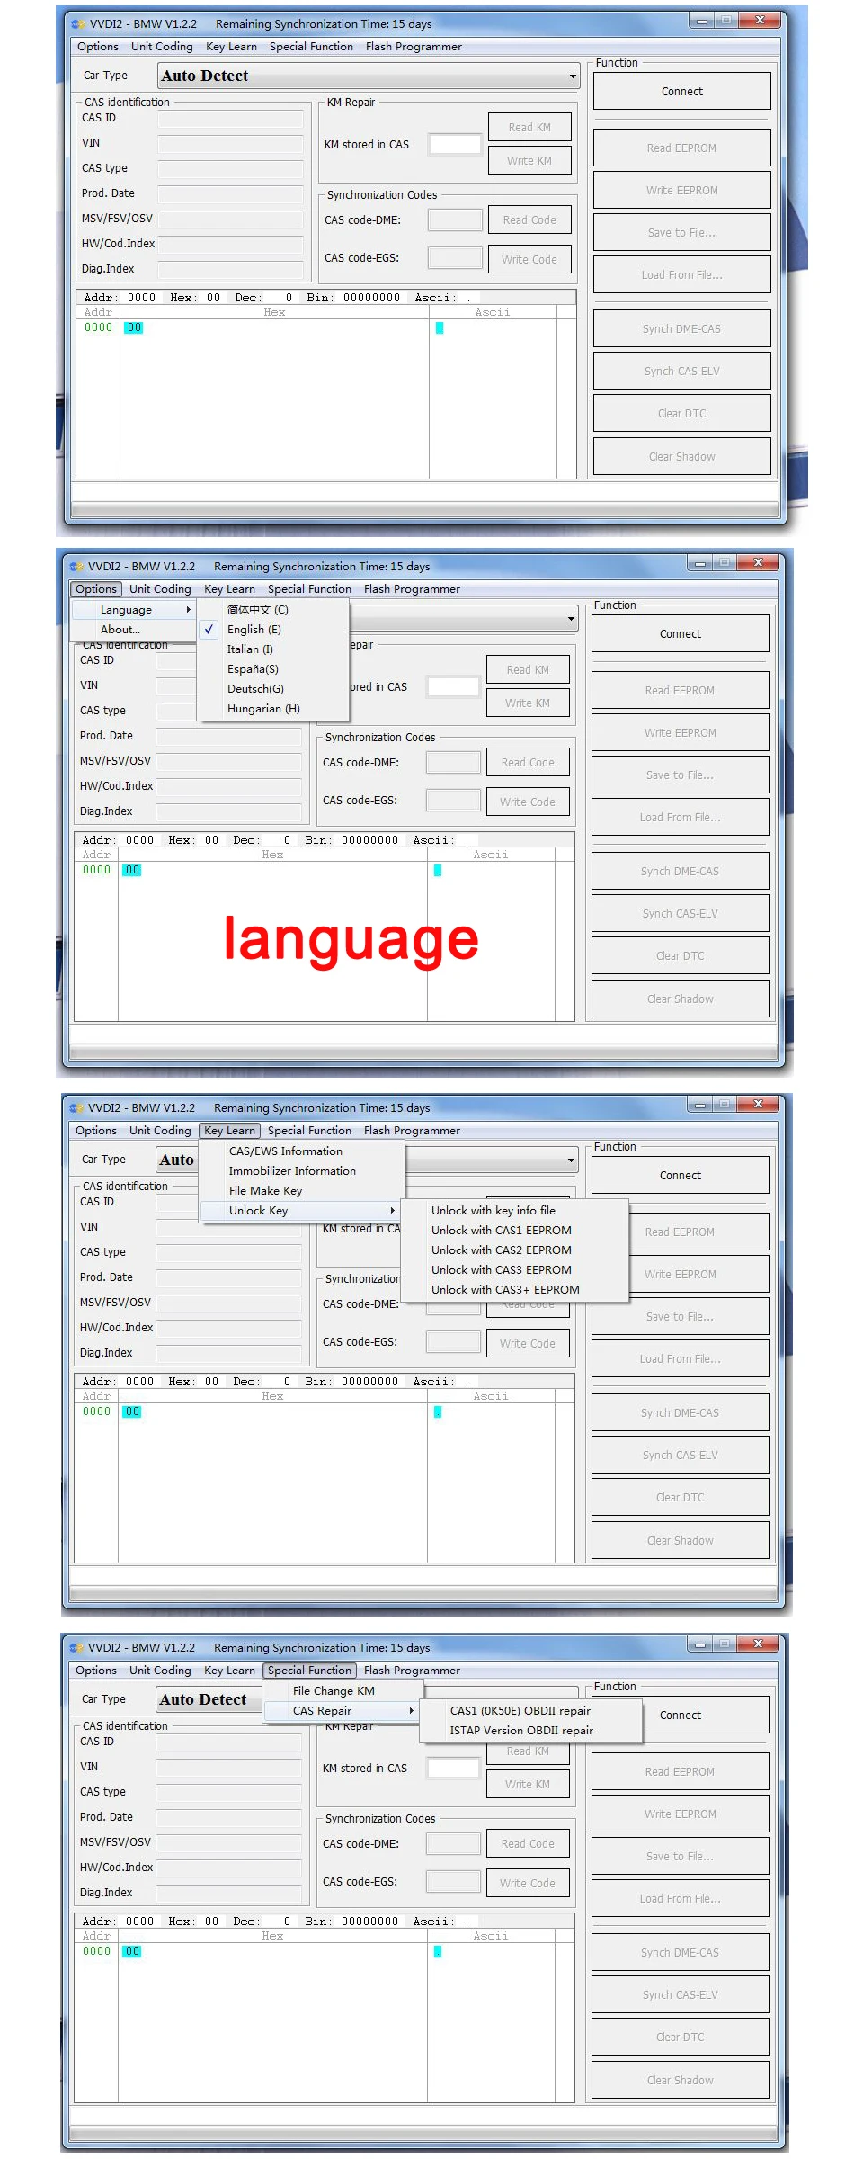Click CAS code-DME field in the topmost window
Viewport: 863px width, 2159px height.
pyautogui.click(x=455, y=220)
